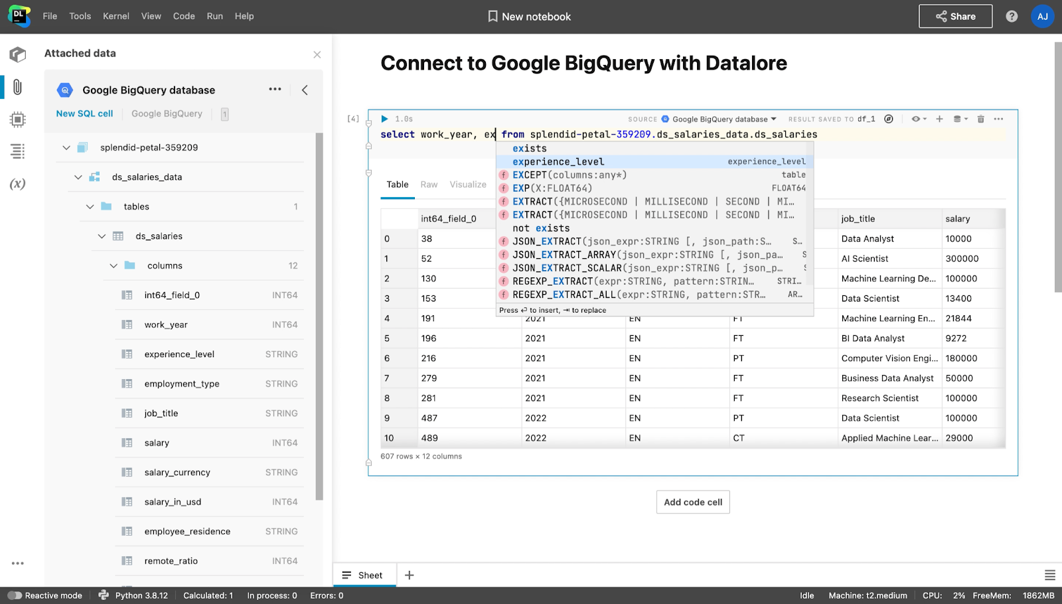Click the Datalore logo icon

[x=19, y=16]
